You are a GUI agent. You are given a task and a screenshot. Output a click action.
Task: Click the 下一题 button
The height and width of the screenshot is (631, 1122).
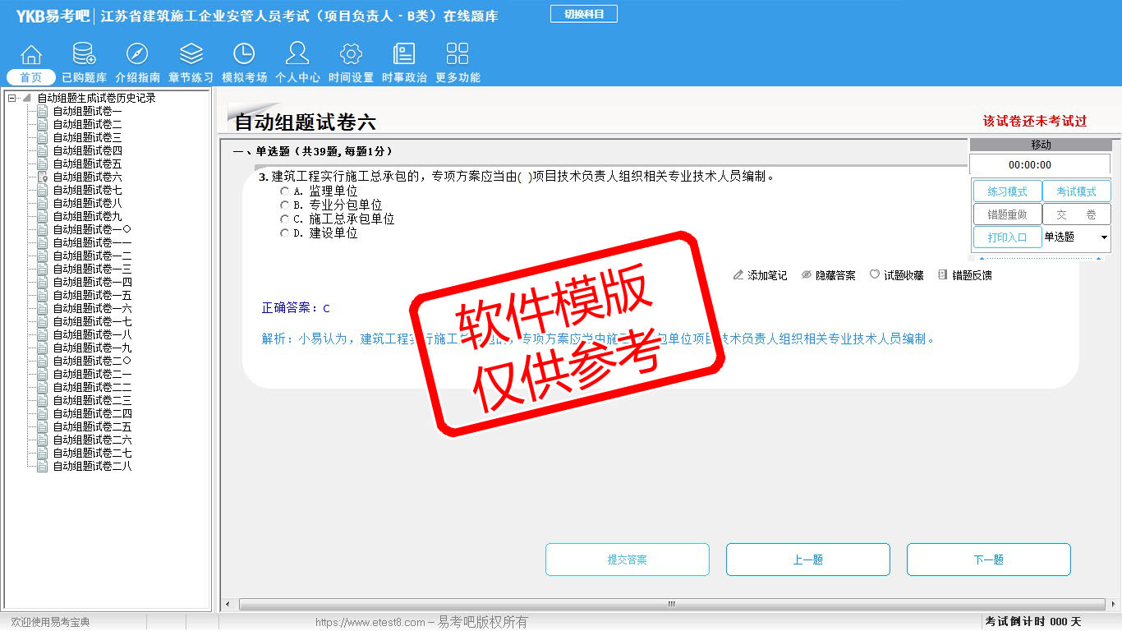pos(988,560)
